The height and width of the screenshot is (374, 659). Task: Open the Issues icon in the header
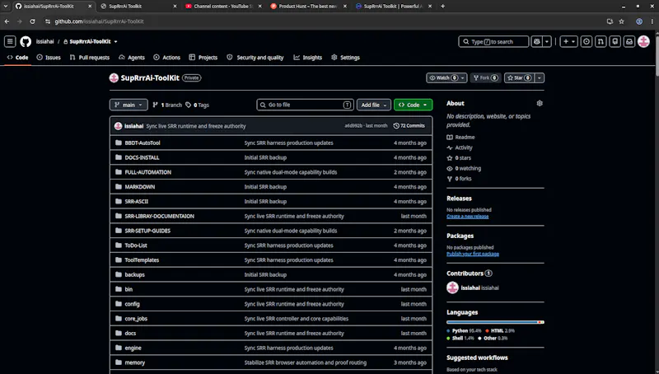pos(587,41)
